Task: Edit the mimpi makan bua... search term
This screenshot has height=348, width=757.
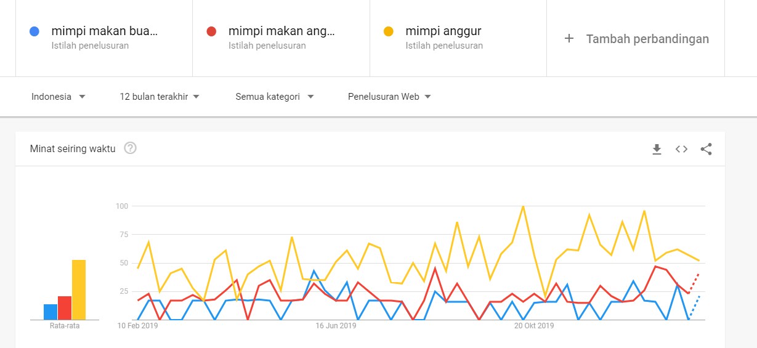Action: point(104,31)
